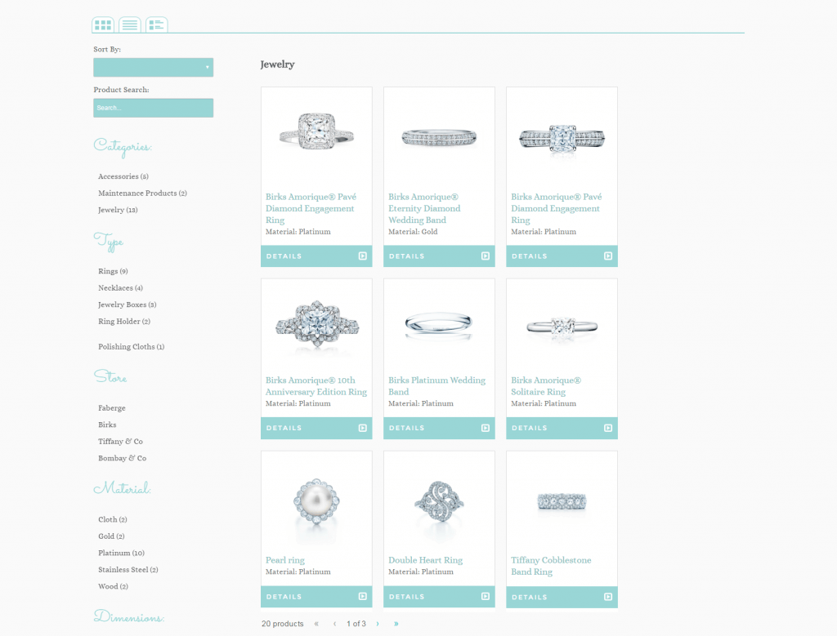Switch to the plain list view

130,24
